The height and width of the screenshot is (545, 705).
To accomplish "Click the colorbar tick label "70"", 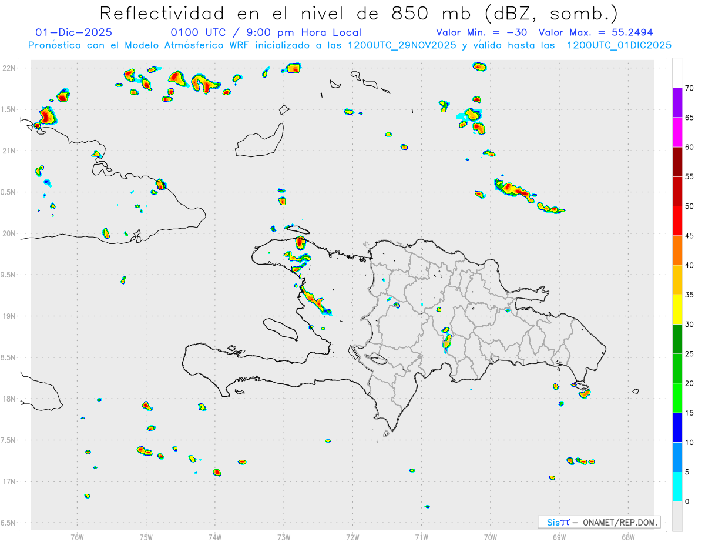I will tap(690, 88).
